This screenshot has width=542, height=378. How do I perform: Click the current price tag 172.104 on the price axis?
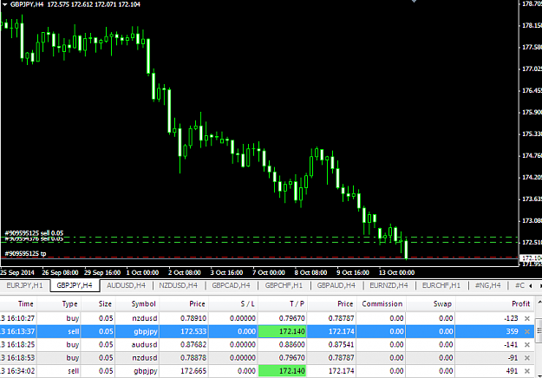(531, 258)
